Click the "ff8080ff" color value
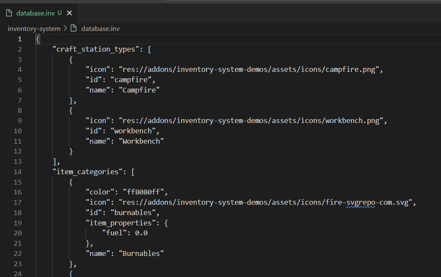This screenshot has width=441, height=277. pos(143,192)
